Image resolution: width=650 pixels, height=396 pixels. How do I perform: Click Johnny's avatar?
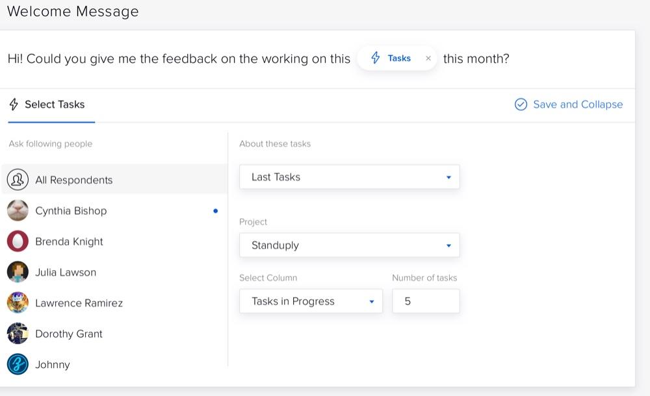pos(18,364)
